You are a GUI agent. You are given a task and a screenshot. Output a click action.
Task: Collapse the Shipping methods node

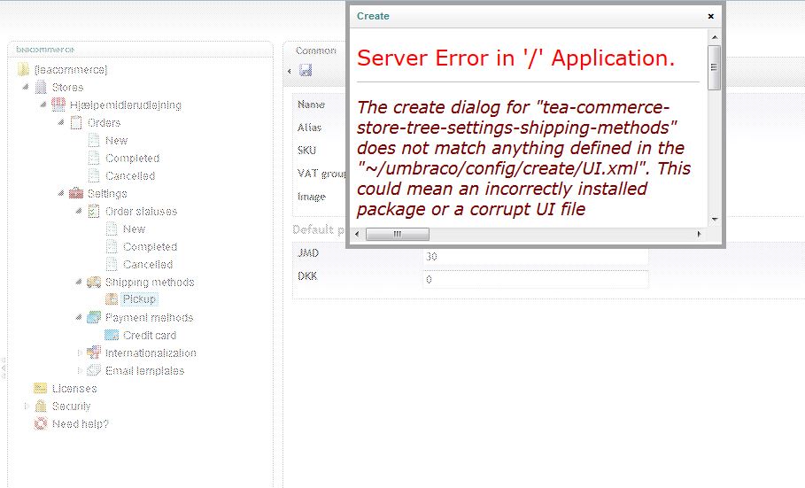pyautogui.click(x=79, y=282)
